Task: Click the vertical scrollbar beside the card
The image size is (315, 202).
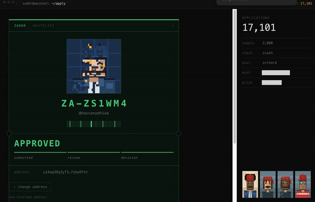Action: 234,76
